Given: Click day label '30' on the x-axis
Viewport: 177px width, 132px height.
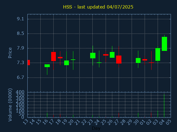Looking at the screenshot, I should pyautogui.click(x=136, y=122).
